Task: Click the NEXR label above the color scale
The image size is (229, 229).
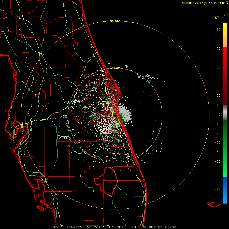Action: point(223,15)
